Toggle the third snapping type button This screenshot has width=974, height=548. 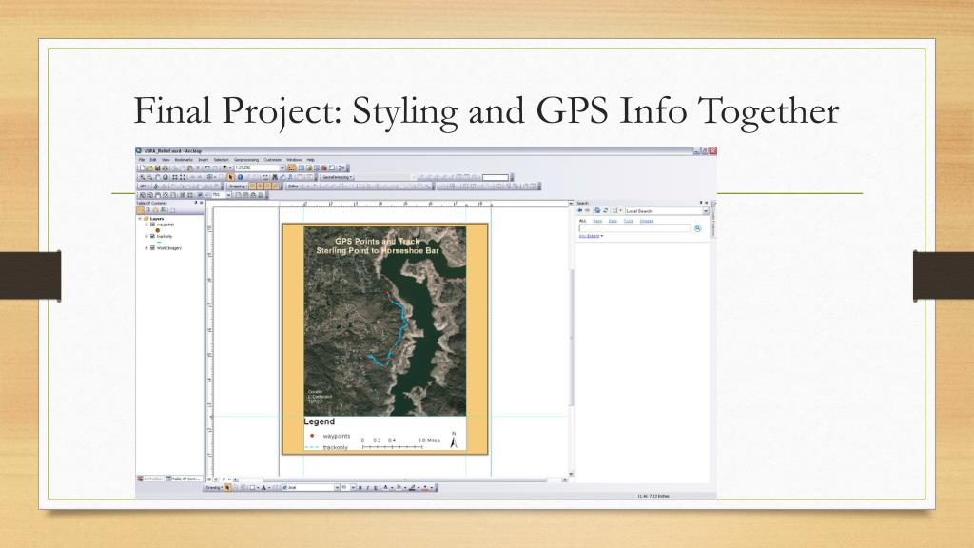[x=267, y=186]
